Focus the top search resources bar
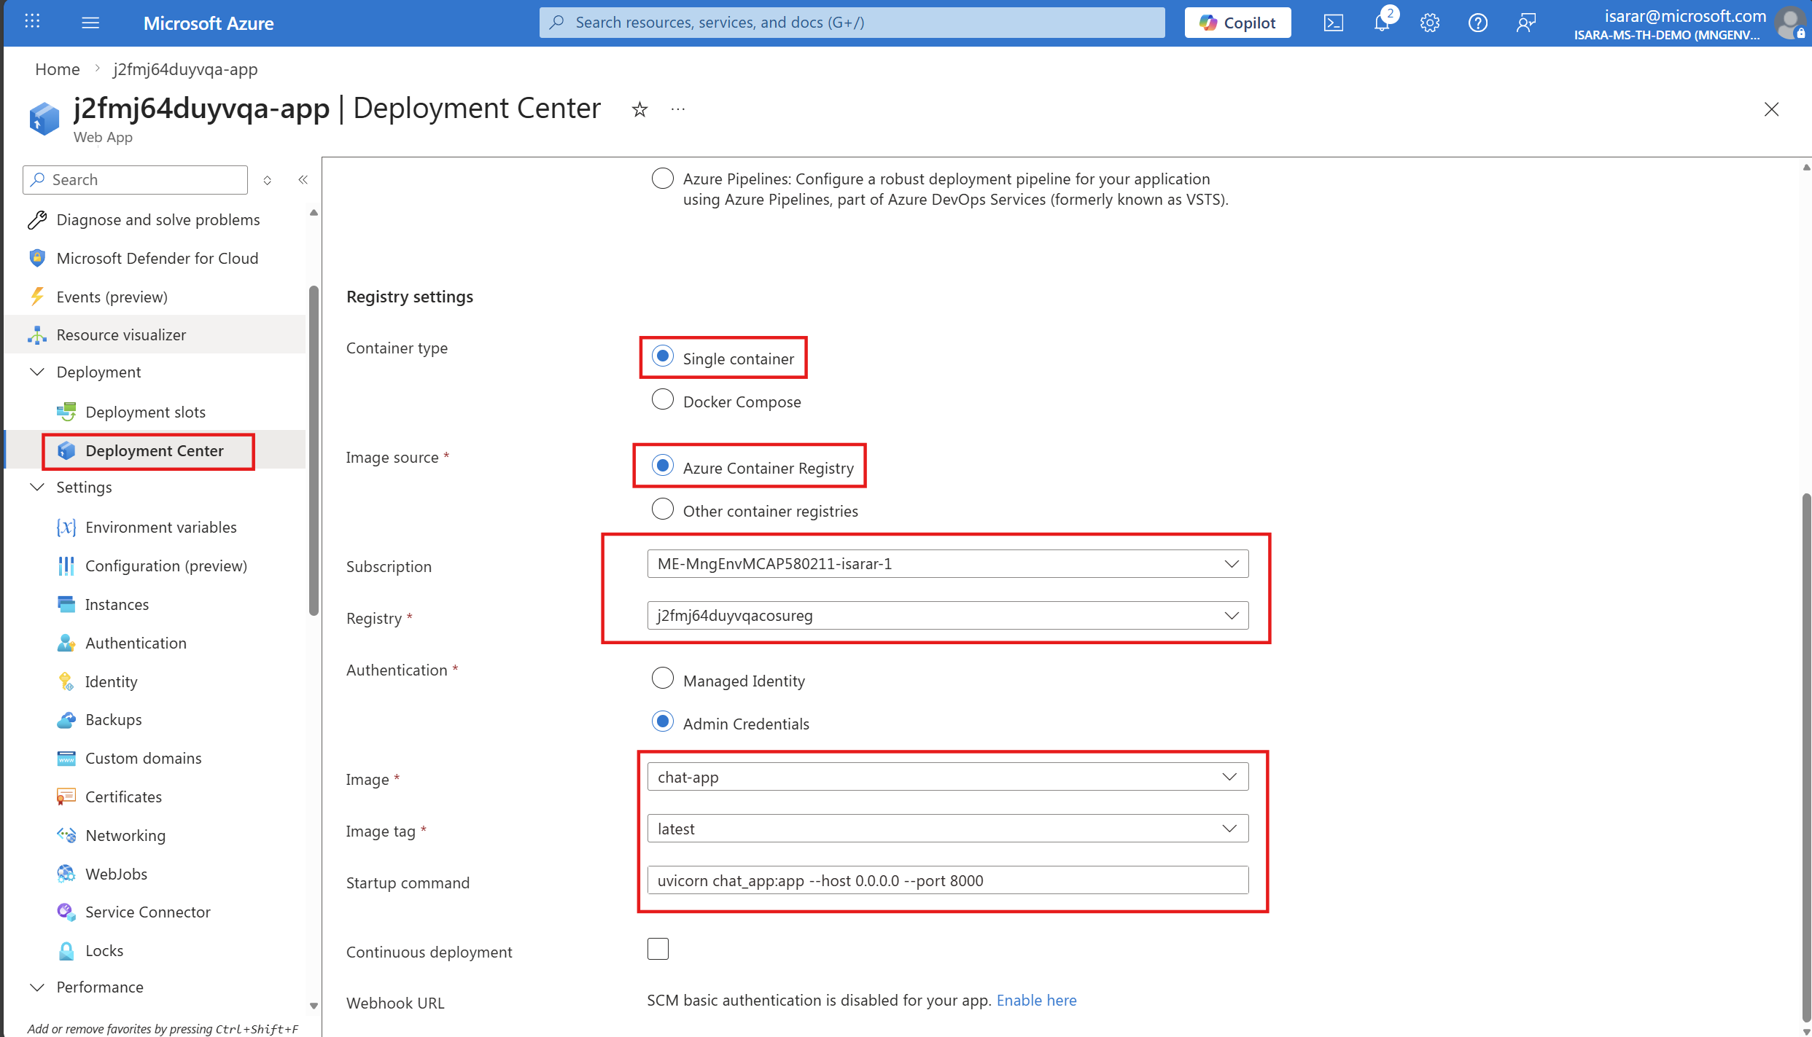The image size is (1812, 1037). [852, 23]
